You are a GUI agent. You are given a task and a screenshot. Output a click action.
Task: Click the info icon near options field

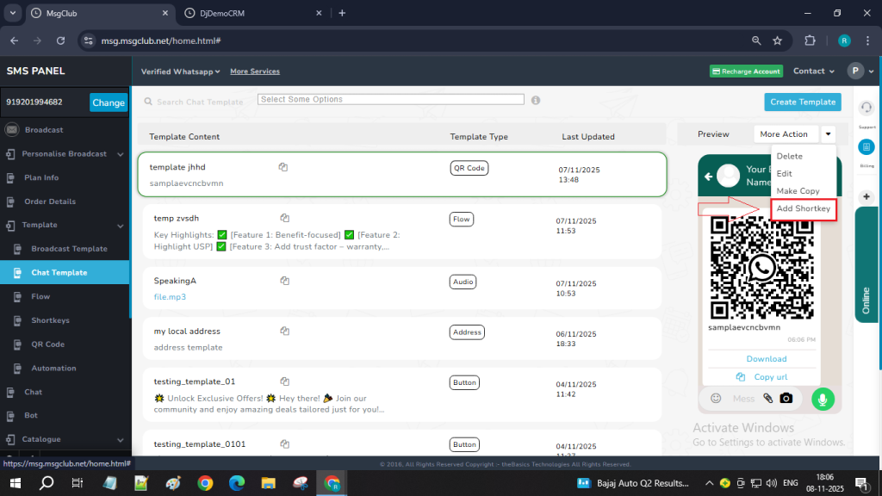pos(536,100)
